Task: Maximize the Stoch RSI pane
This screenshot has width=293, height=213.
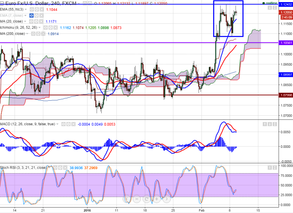Action: (x=275, y=167)
